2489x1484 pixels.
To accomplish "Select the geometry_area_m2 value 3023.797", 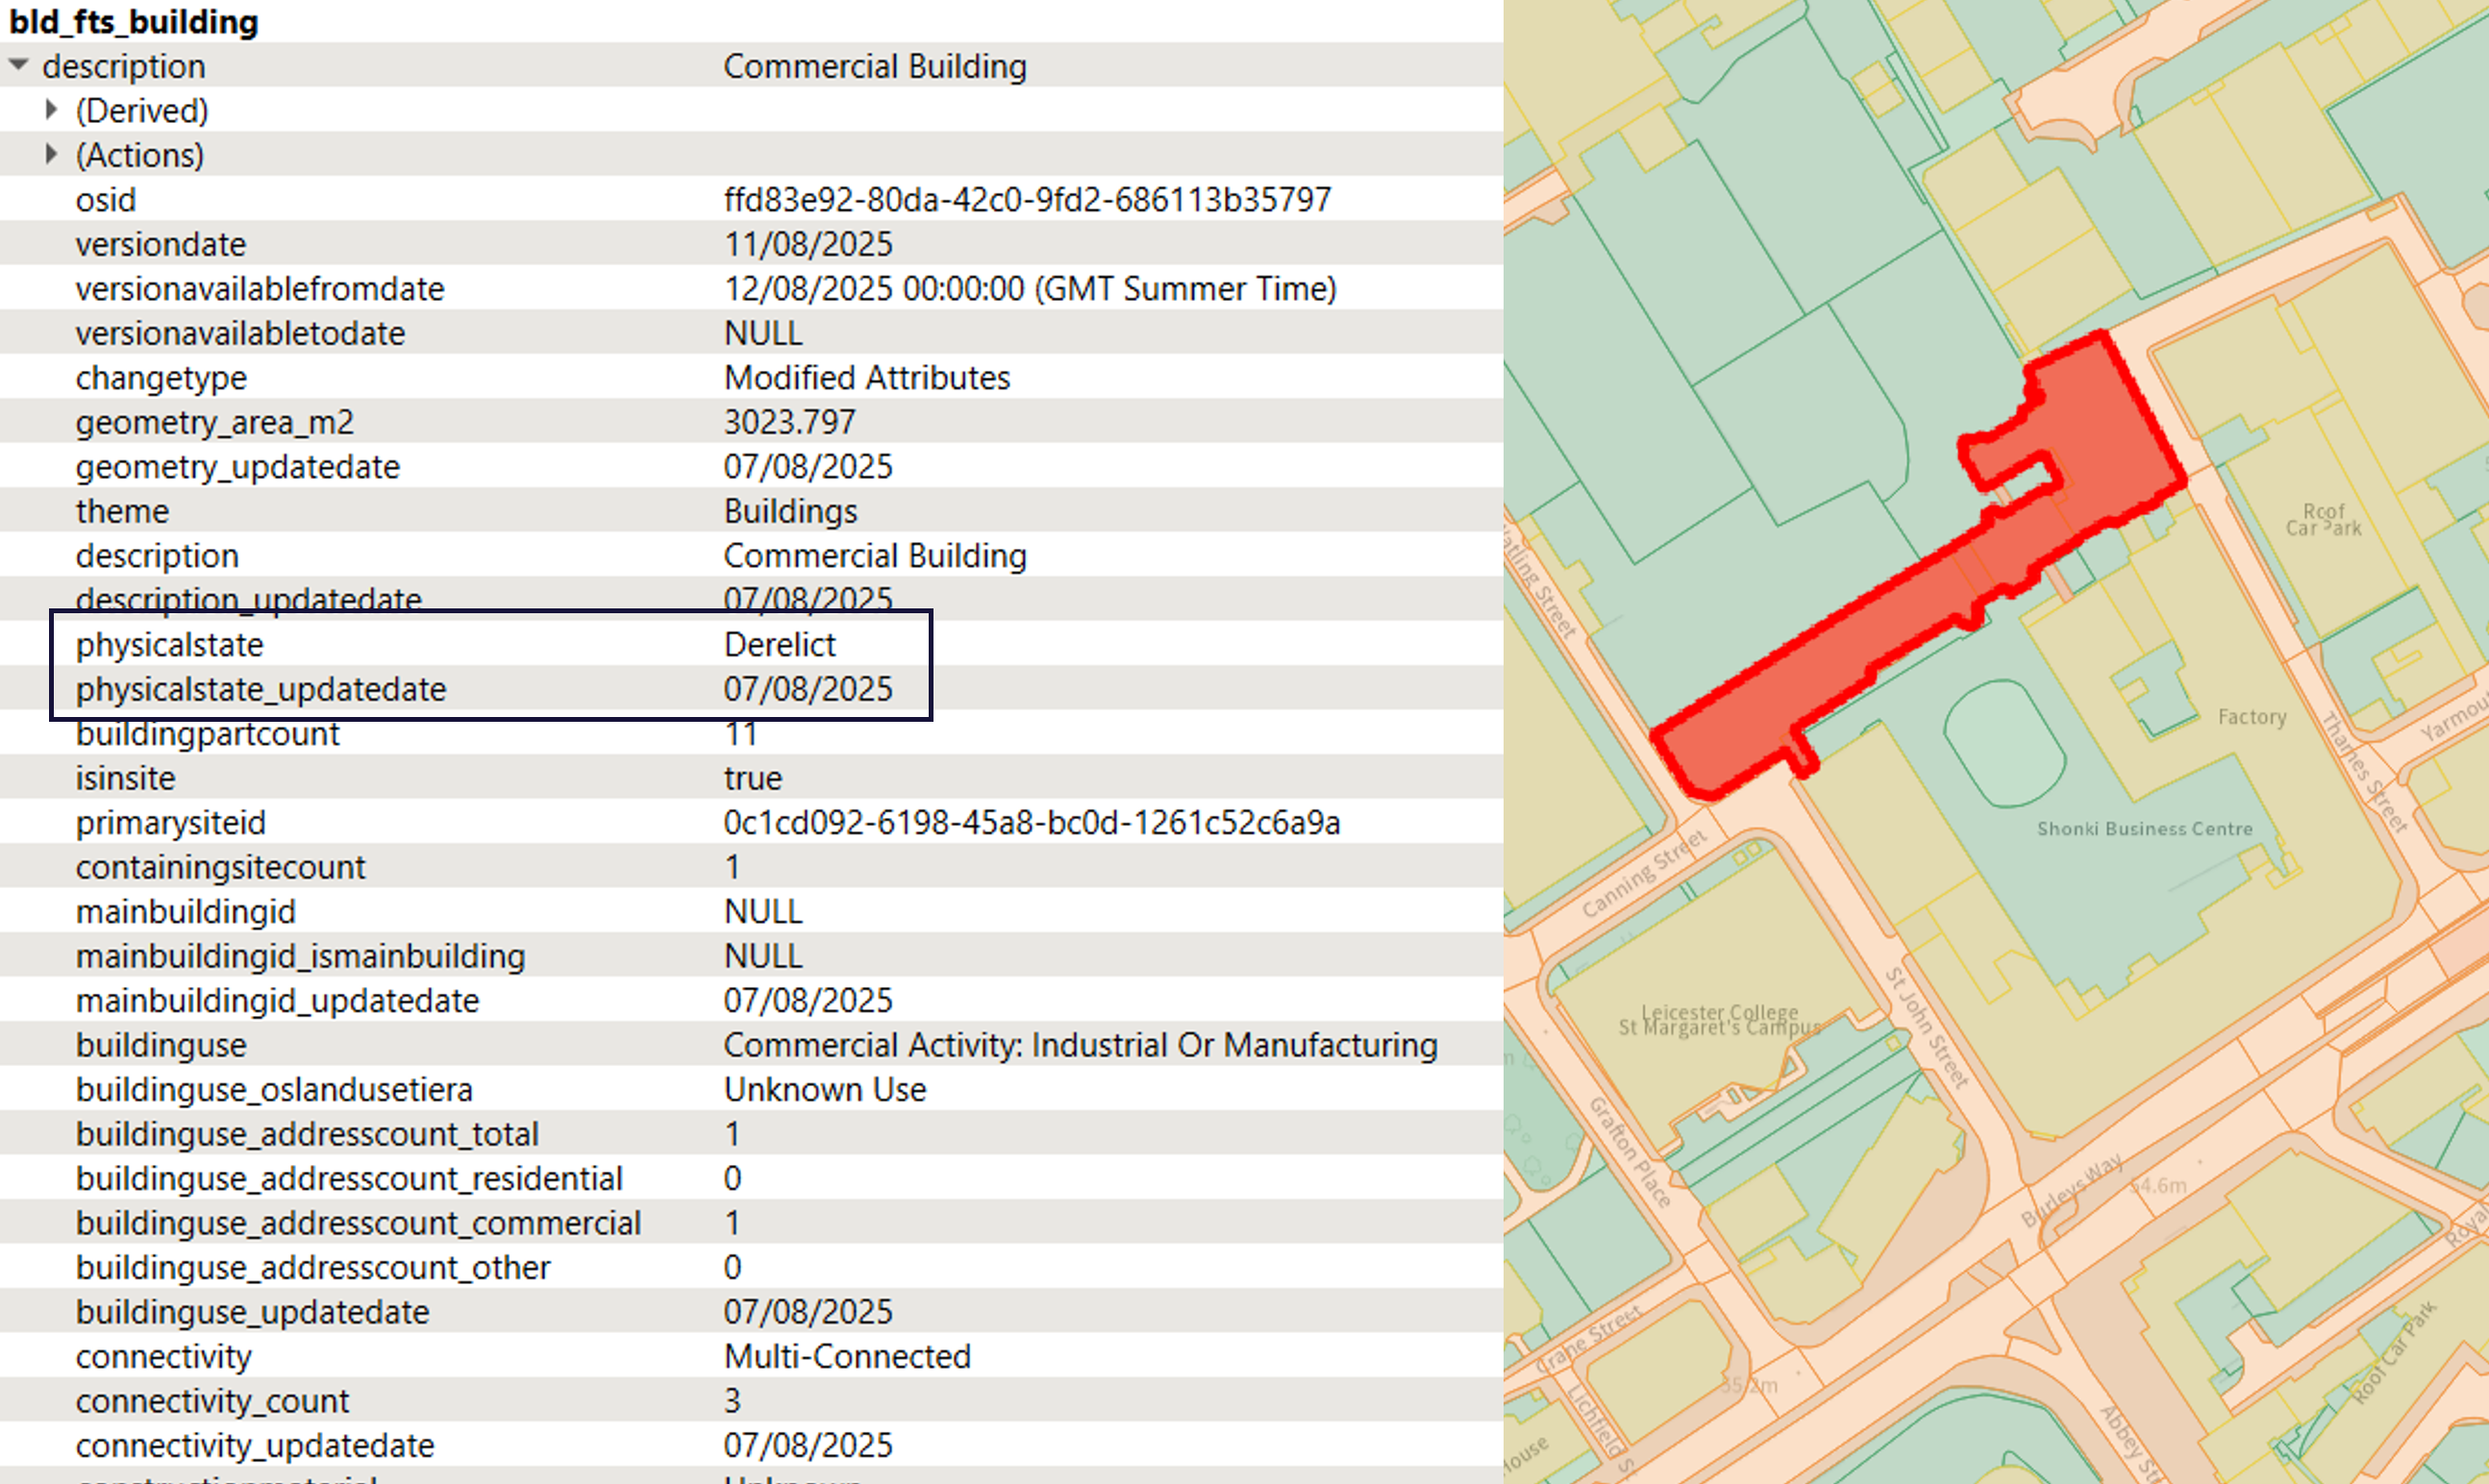I will point(789,421).
